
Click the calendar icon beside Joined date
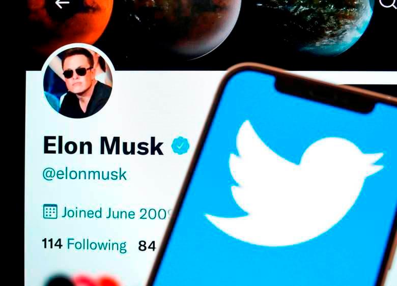click(50, 211)
